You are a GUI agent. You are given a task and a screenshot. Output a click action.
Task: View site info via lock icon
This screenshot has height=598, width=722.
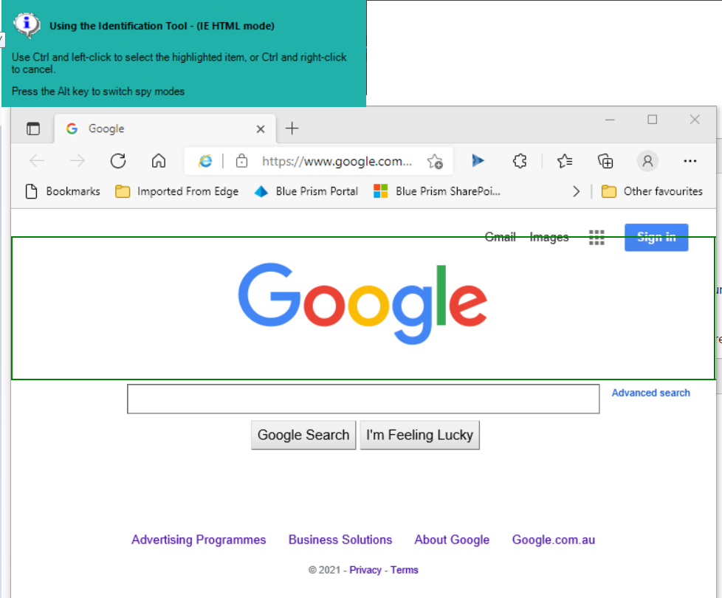241,161
